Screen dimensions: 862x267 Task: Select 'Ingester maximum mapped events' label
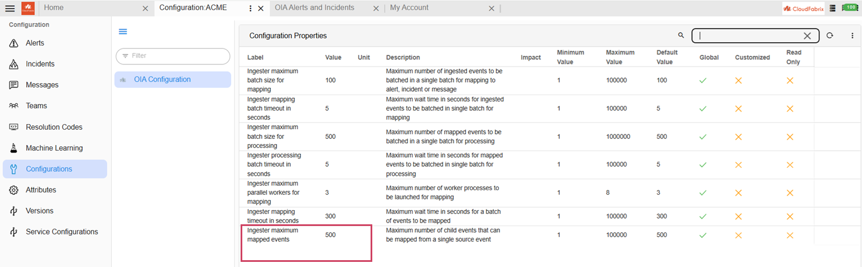(x=273, y=235)
